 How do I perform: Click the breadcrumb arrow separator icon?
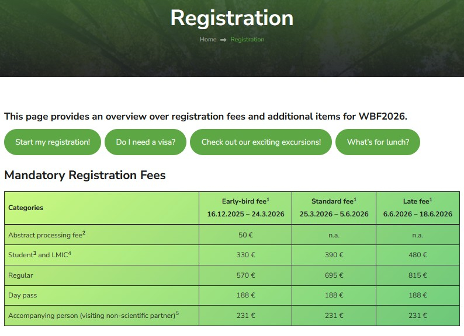(x=223, y=40)
